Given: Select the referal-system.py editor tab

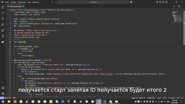Looking at the screenshot, I should point(15,6).
